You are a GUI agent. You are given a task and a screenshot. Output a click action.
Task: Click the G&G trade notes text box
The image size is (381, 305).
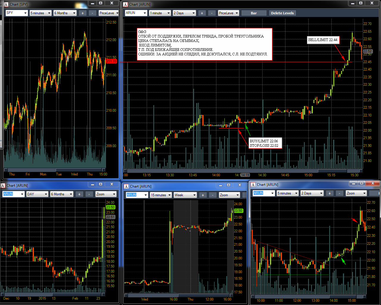(x=204, y=44)
